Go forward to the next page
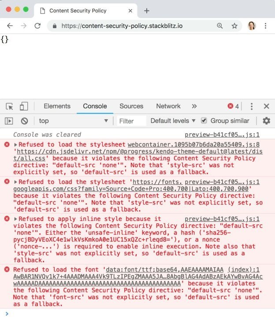Image resolution: width=275 pixels, height=334 pixels. click(24, 26)
